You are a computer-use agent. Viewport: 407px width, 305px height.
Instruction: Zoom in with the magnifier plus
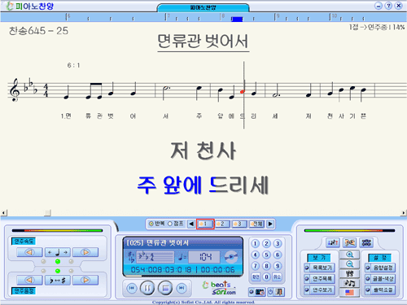click(x=350, y=255)
